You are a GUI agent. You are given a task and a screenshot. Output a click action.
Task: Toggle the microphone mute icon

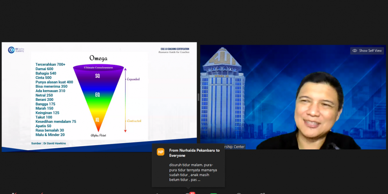(14, 193)
